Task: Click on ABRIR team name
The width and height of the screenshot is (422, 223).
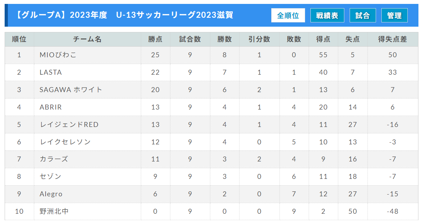Action: tap(51, 107)
